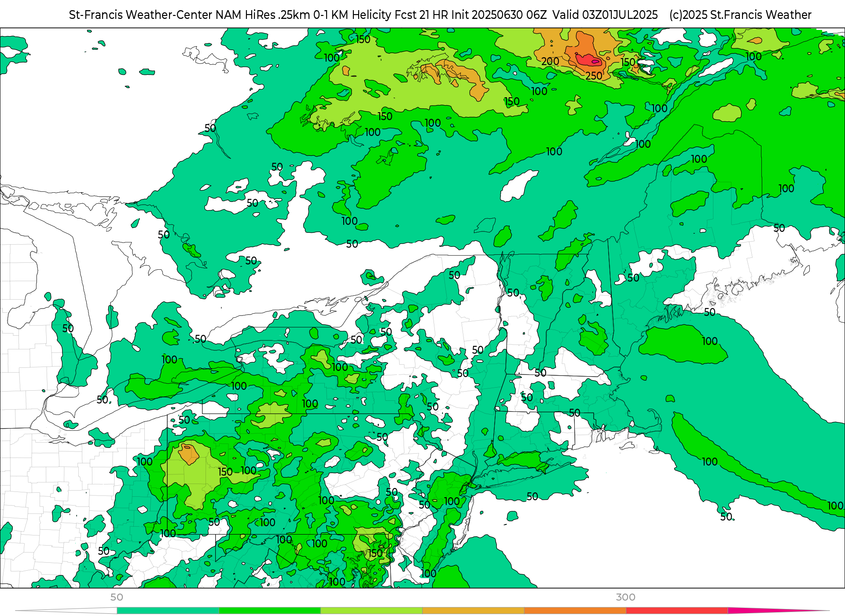Viewport: 845px width, 616px height.
Task: Click '(c)2025 St.Francis Weather' copyright text
Action: pos(740,15)
